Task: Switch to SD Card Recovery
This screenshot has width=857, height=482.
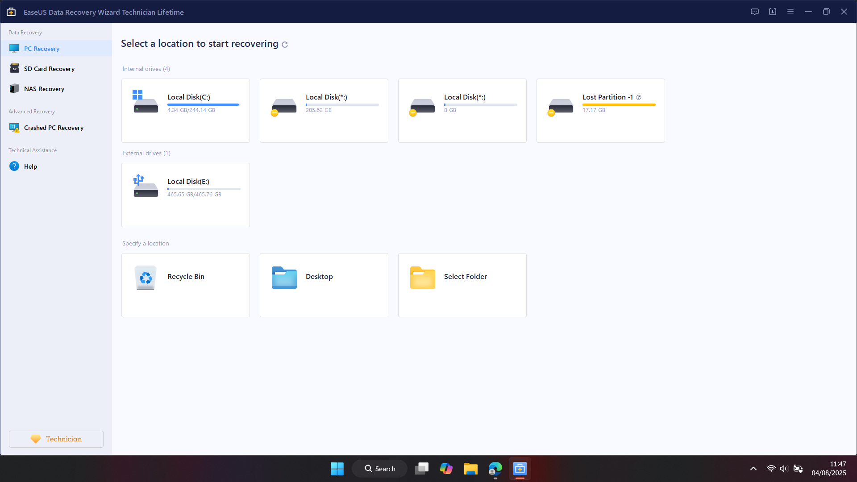Action: pos(49,69)
